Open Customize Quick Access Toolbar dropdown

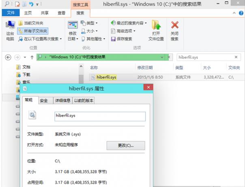coord(37,4)
